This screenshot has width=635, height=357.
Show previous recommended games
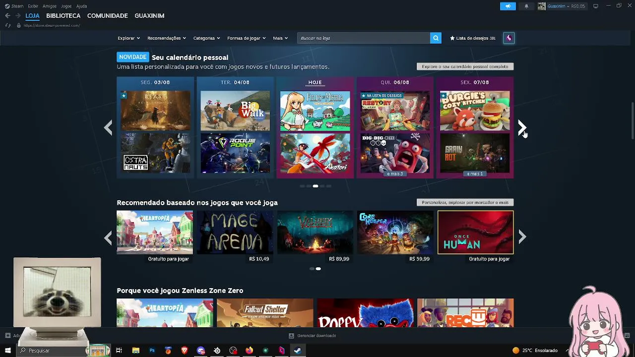pyautogui.click(x=108, y=238)
